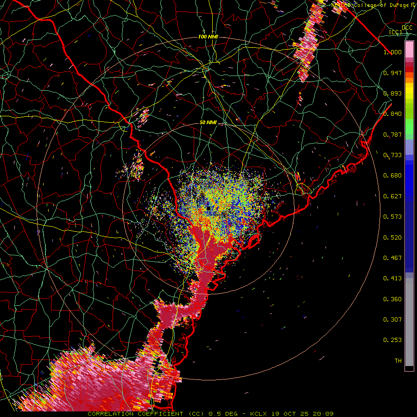Click the 50 NMI range ring label
The height and width of the screenshot is (417, 417).
tap(208, 123)
